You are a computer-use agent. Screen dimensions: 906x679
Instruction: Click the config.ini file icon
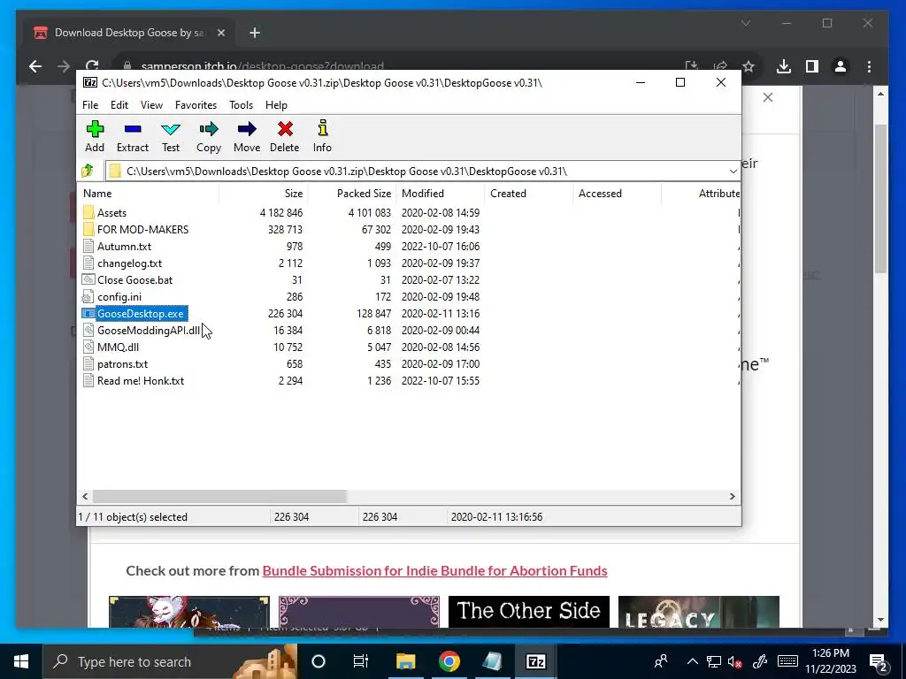tap(88, 297)
